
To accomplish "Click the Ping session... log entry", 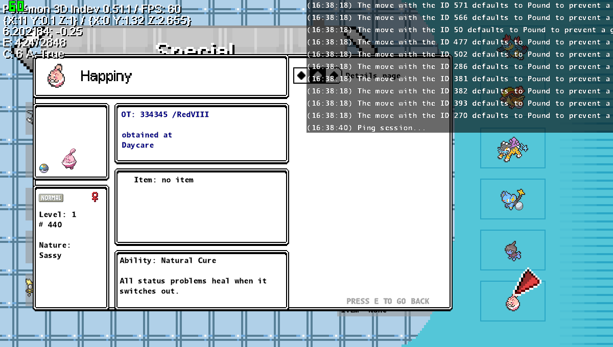I will (366, 128).
